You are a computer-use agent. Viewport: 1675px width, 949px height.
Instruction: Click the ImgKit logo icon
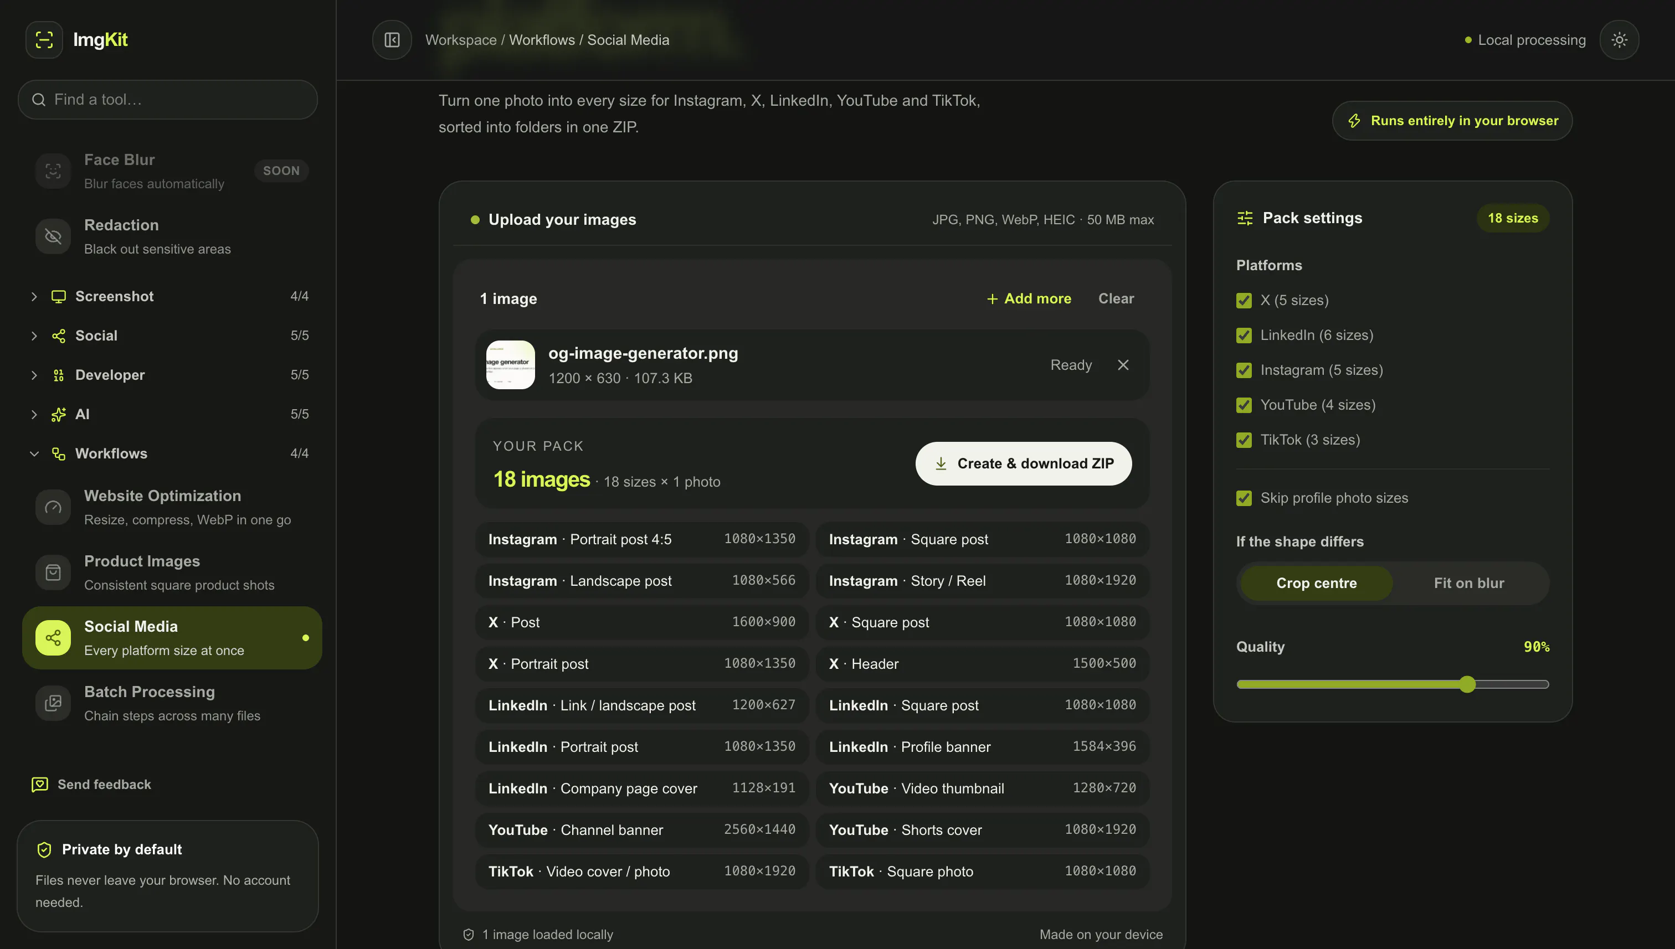coord(44,40)
